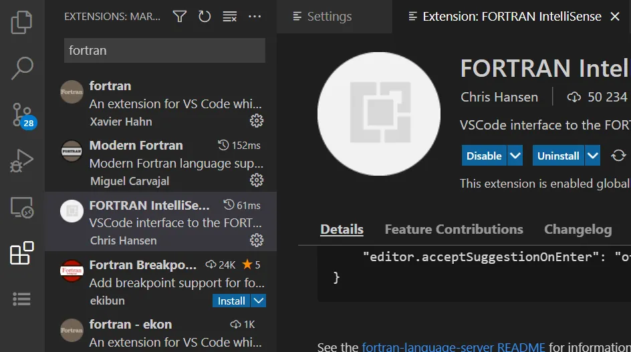Open Source Control with 28 changes
631x352 pixels.
[x=22, y=114]
